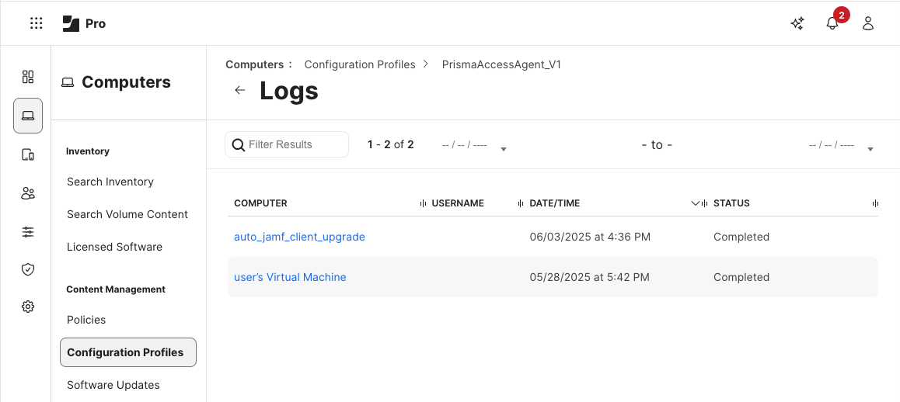Go back using the arrow beside Logs
The image size is (900, 402).
tap(240, 91)
